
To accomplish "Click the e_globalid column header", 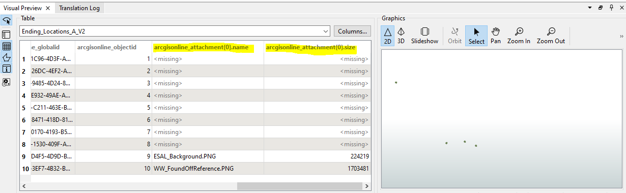I will point(53,47).
